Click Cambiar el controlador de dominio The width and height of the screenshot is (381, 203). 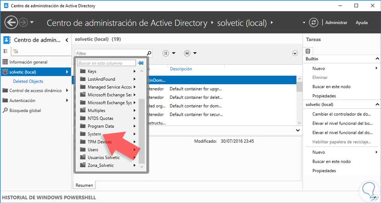342,114
